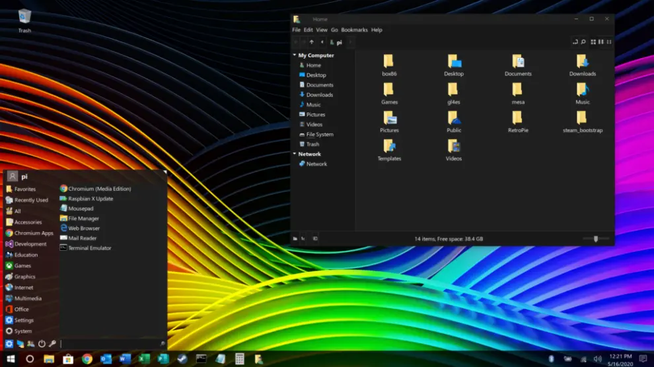The image size is (654, 367).
Task: Click the power icon in app menu
Action: pyautogui.click(x=42, y=344)
